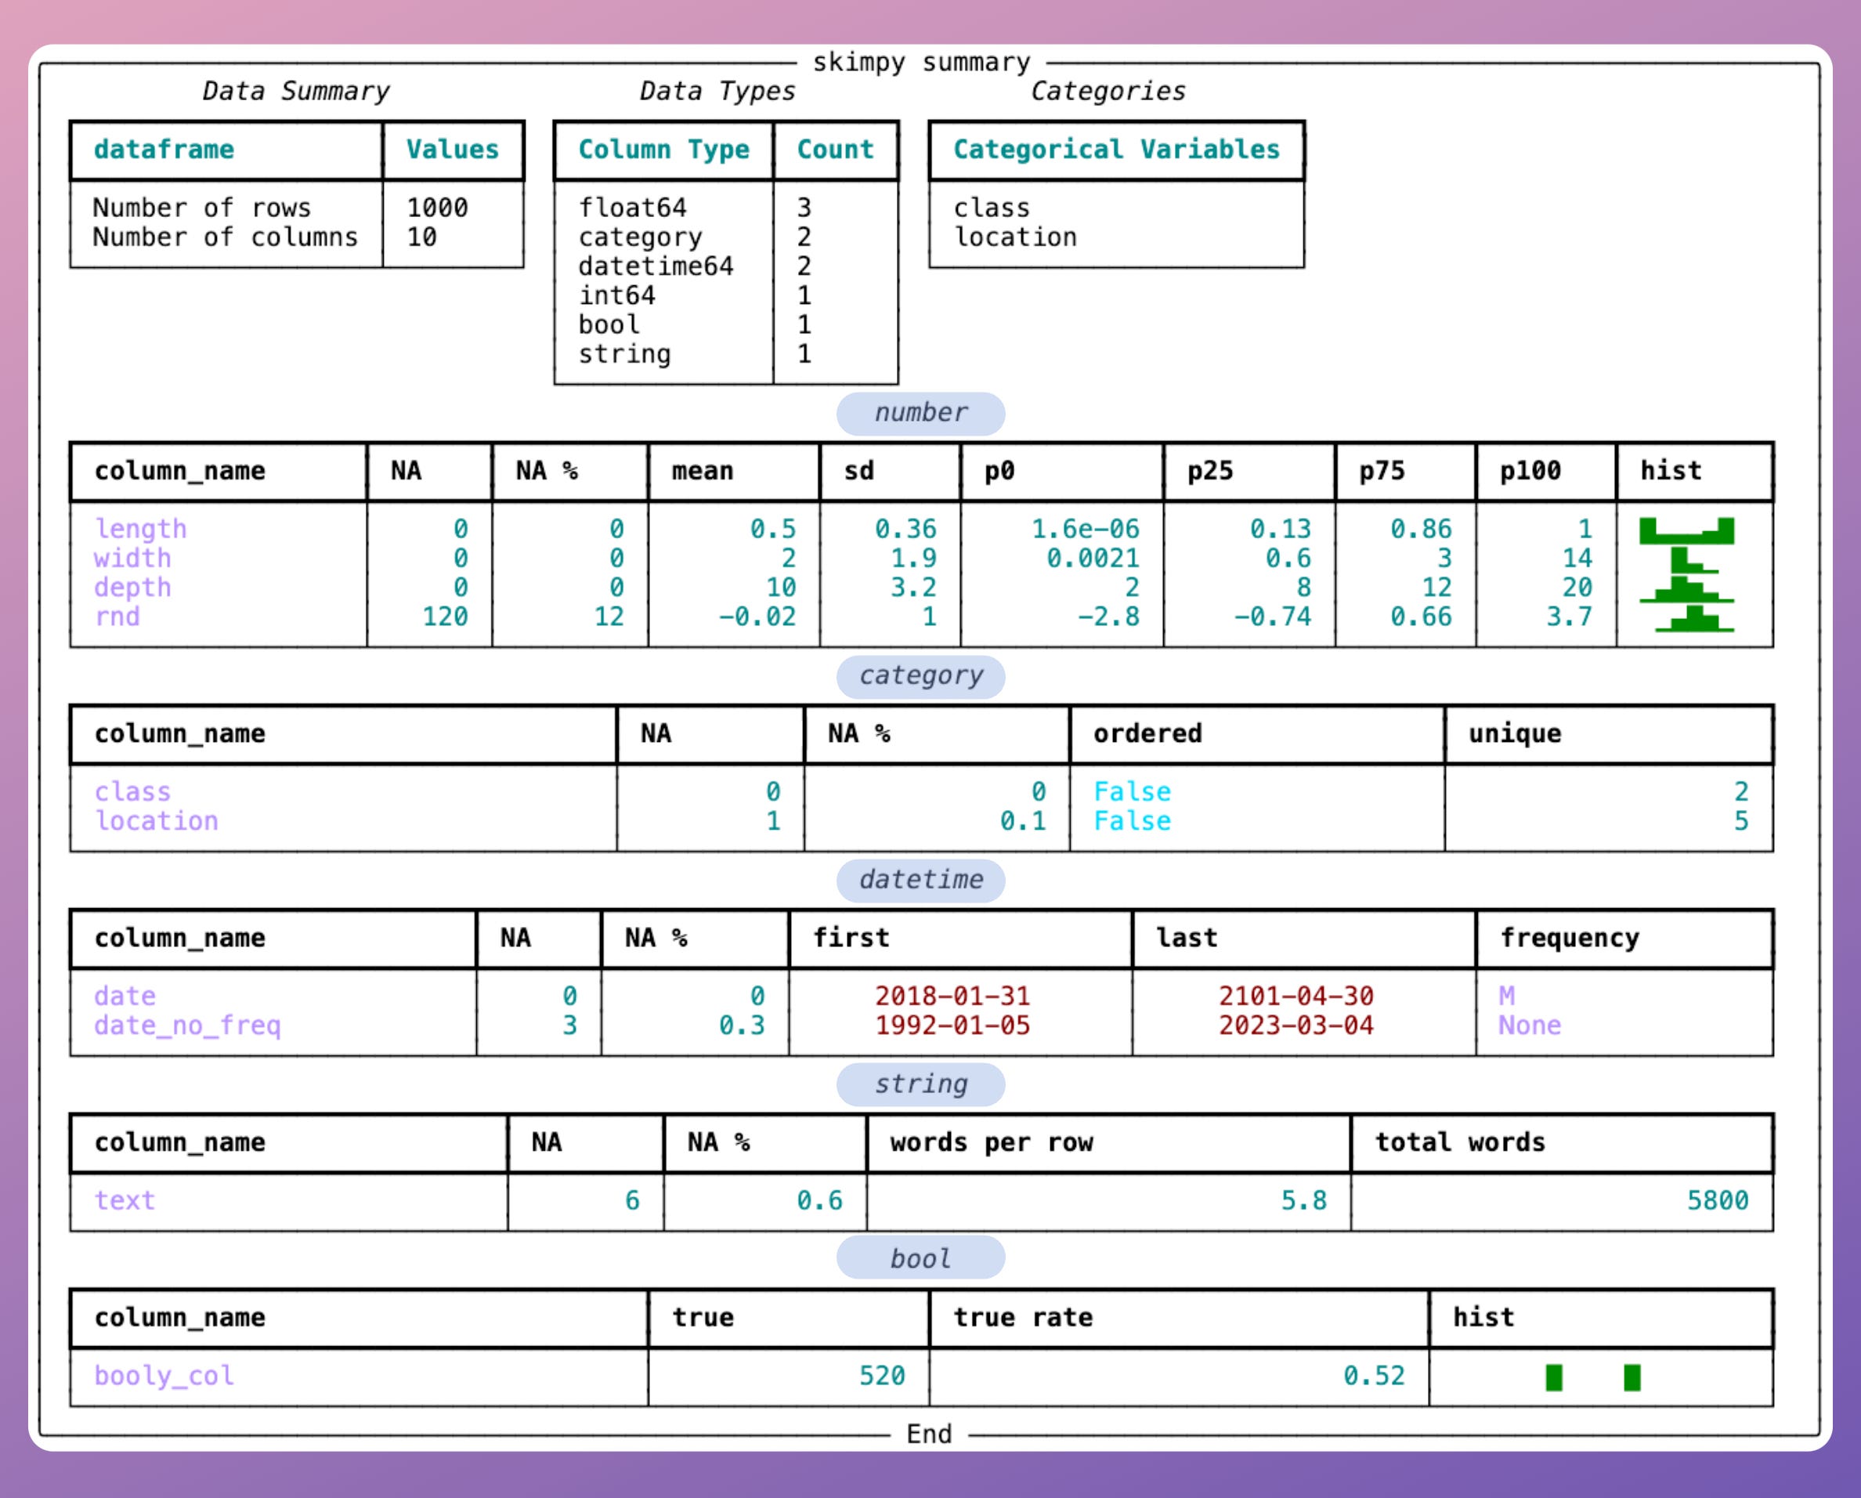The image size is (1861, 1498).
Task: Select the bool section pill label
Action: click(920, 1260)
